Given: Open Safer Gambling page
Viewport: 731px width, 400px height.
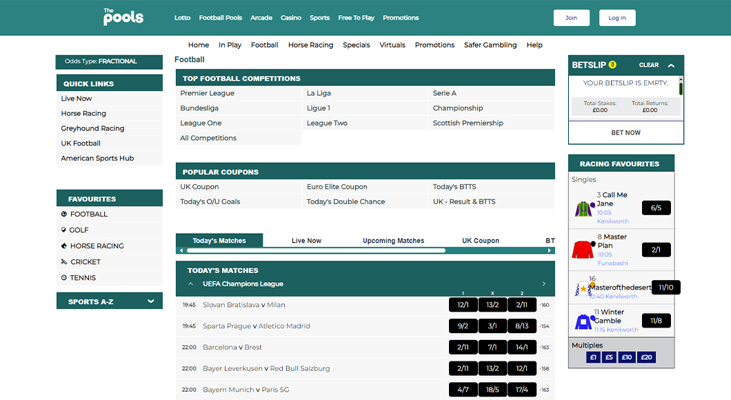Looking at the screenshot, I should point(490,45).
